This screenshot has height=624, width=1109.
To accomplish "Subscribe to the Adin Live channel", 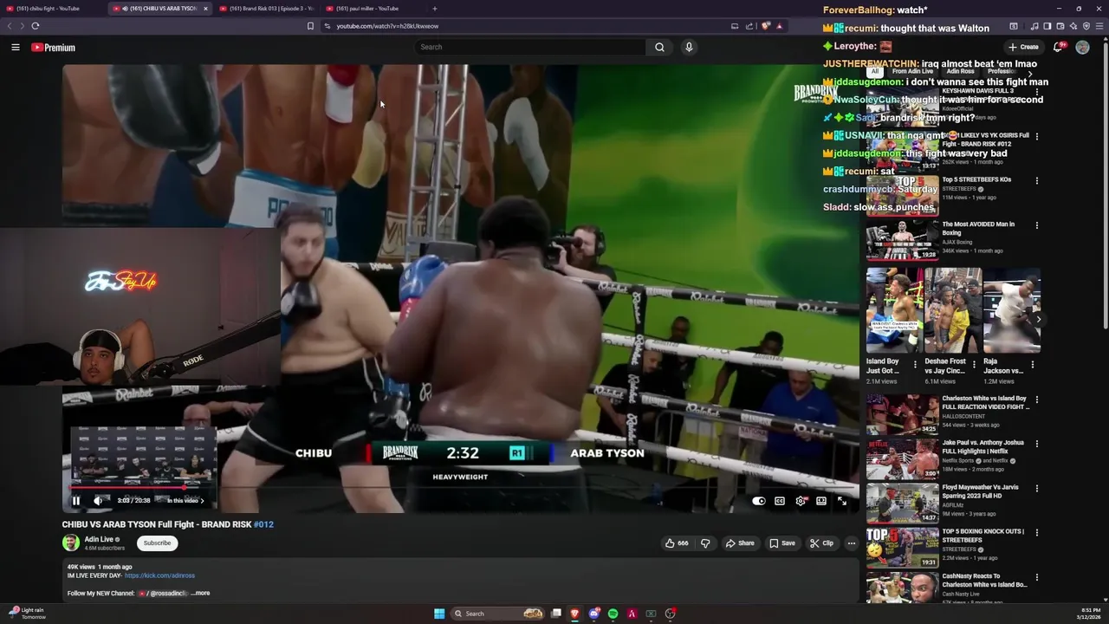I will coord(157,543).
